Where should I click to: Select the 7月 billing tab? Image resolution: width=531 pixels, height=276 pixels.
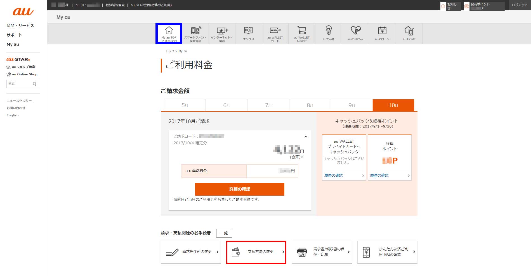click(x=268, y=105)
